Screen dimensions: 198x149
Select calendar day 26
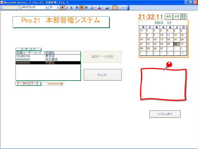[176, 44]
